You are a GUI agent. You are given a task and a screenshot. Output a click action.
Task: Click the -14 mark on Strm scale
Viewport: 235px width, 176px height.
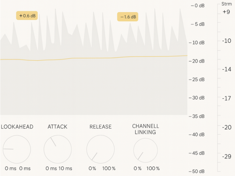227,70
